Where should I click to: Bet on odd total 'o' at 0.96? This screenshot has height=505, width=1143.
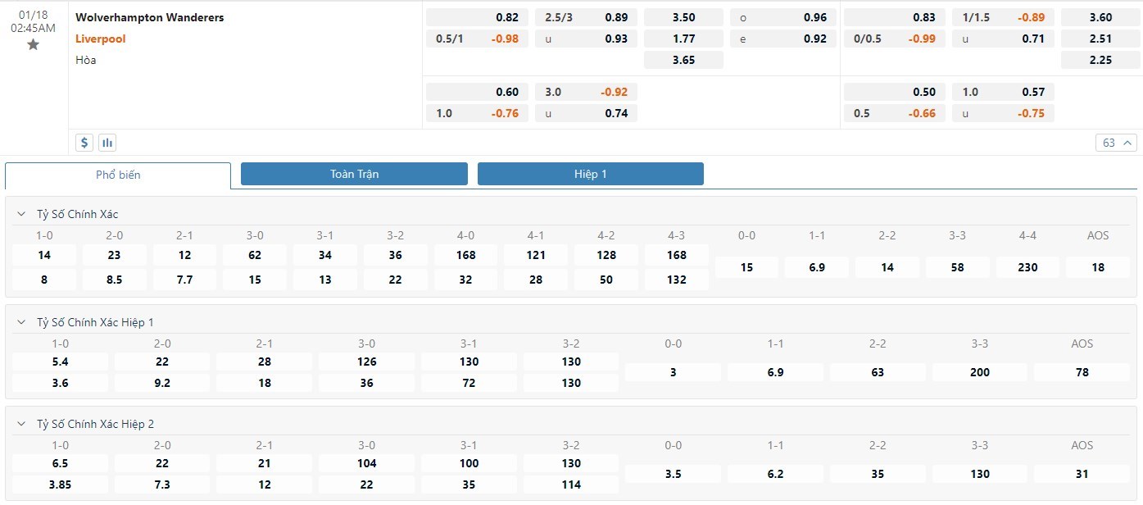tap(782, 17)
